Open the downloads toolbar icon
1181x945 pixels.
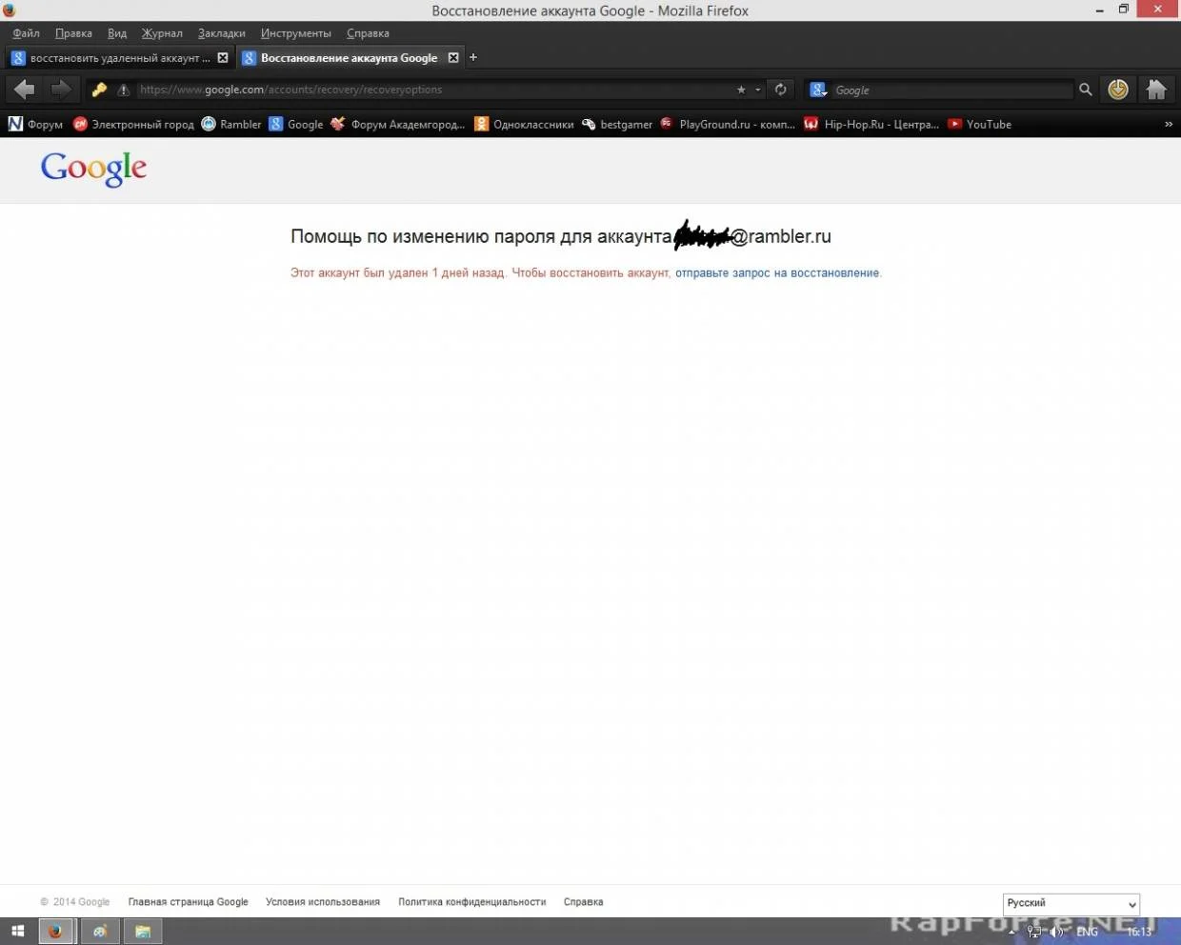tap(1118, 90)
